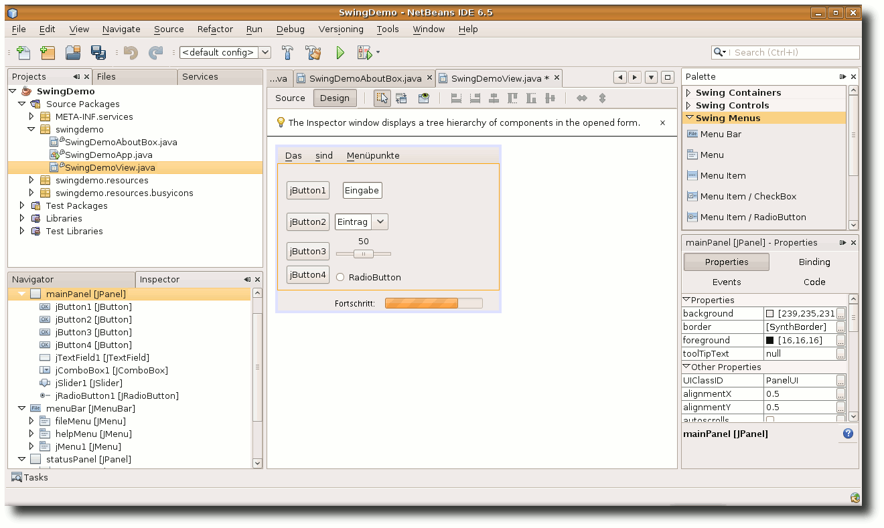Viewport: 884px width, 528px height.
Task: Click the Align Bottom in Row icon
Action: [532, 98]
